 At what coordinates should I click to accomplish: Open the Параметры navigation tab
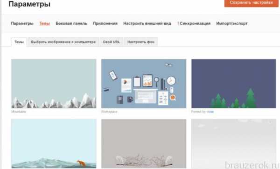pyautogui.click(x=22, y=23)
